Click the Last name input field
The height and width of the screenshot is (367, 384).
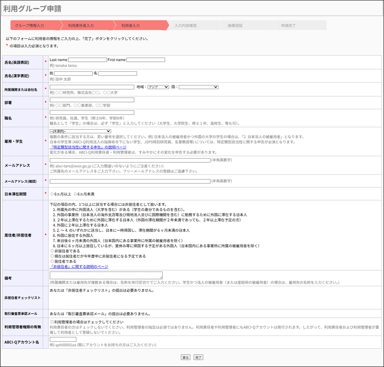pyautogui.click(x=87, y=60)
